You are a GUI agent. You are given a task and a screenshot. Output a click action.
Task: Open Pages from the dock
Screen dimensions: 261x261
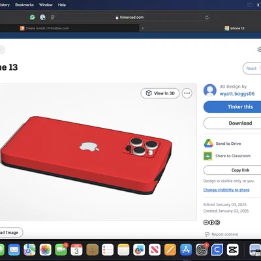point(170,249)
